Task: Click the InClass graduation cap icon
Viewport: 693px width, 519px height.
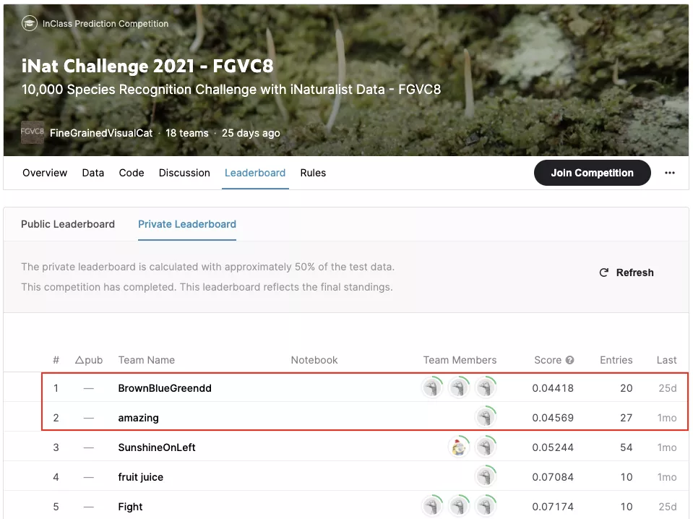Action: (x=30, y=23)
